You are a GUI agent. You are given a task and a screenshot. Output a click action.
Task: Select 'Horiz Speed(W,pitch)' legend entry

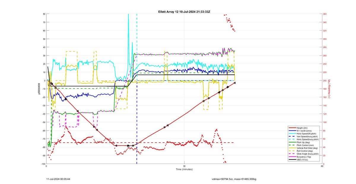[x=307, y=133]
